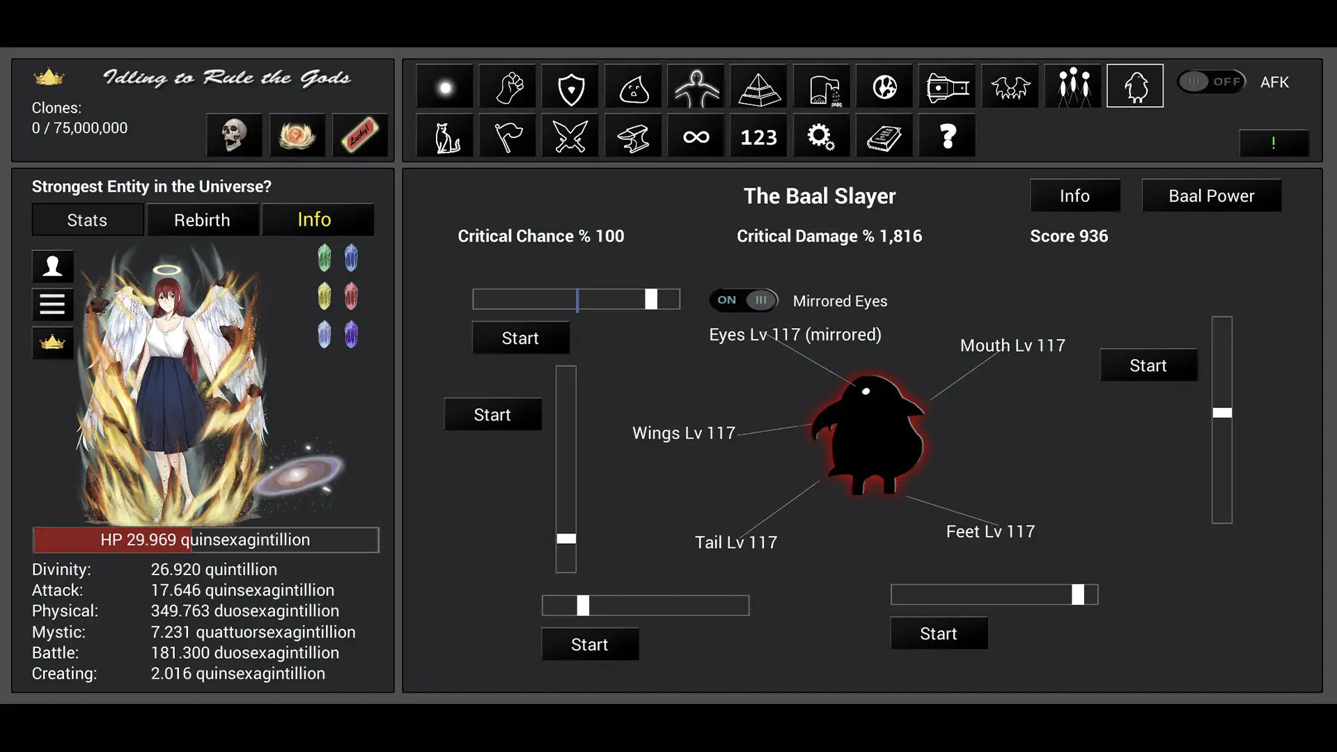Click Start below the Eyes slider
This screenshot has width=1337, height=752.
(x=520, y=338)
